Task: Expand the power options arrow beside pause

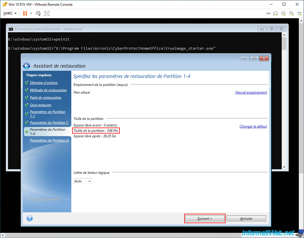Action: point(31,13)
